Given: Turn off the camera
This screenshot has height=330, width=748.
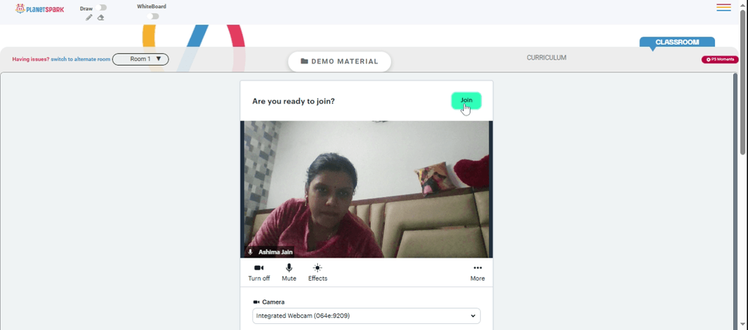Looking at the screenshot, I should 259,273.
